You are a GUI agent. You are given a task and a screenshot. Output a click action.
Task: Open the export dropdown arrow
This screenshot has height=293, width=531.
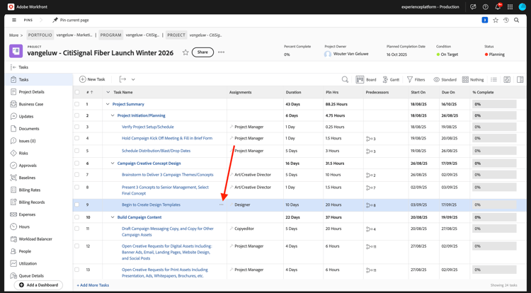pos(133,80)
